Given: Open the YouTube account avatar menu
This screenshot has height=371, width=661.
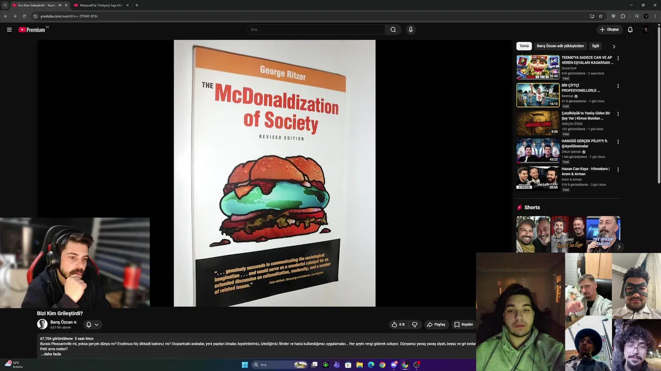Looking at the screenshot, I should click(x=646, y=29).
